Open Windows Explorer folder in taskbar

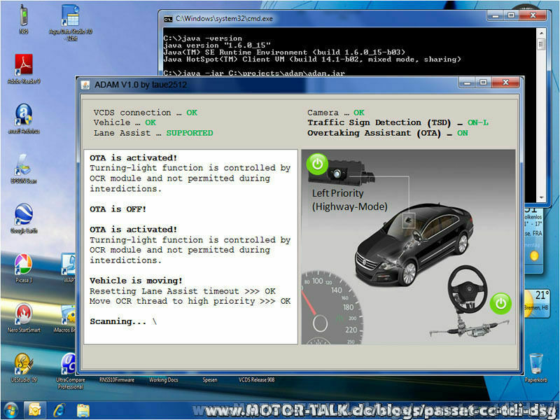pyautogui.click(x=83, y=410)
